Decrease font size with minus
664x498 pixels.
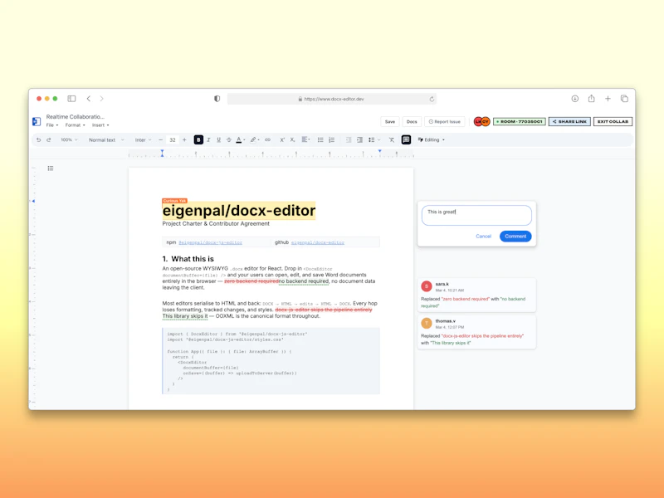pyautogui.click(x=160, y=139)
